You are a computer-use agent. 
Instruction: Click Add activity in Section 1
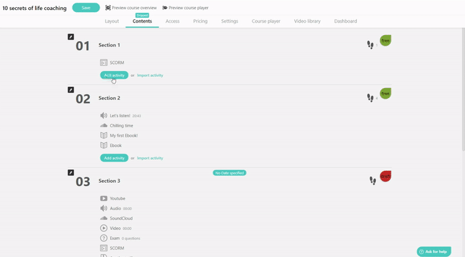pos(114,75)
